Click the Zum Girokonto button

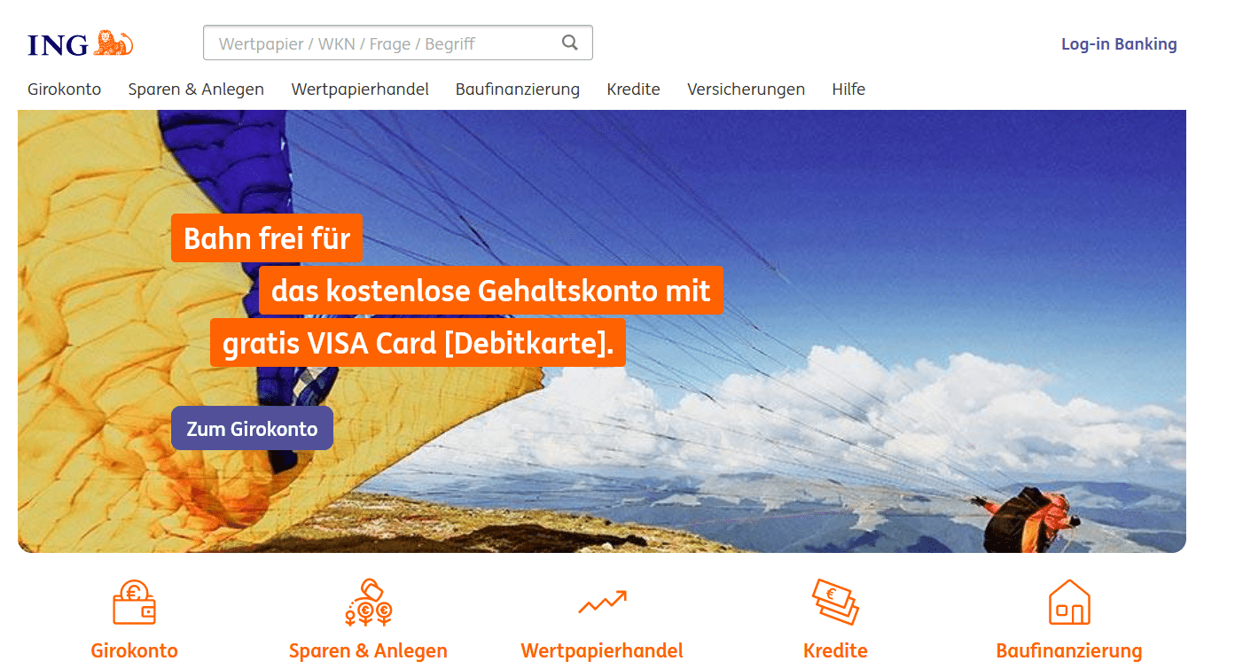[252, 429]
